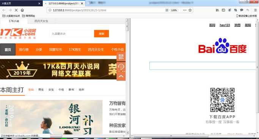Go back with the browser back arrow
Viewport: 259px width, 139px height.
pyautogui.click(x=4, y=10)
